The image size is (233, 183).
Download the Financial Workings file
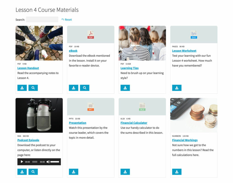[x=176, y=172]
